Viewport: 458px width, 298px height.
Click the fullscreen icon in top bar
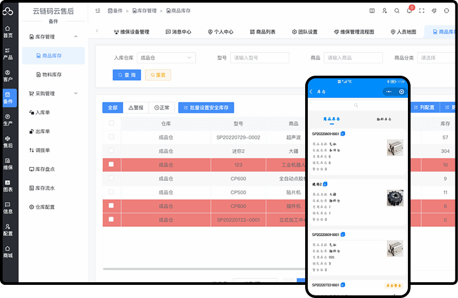coord(422,11)
